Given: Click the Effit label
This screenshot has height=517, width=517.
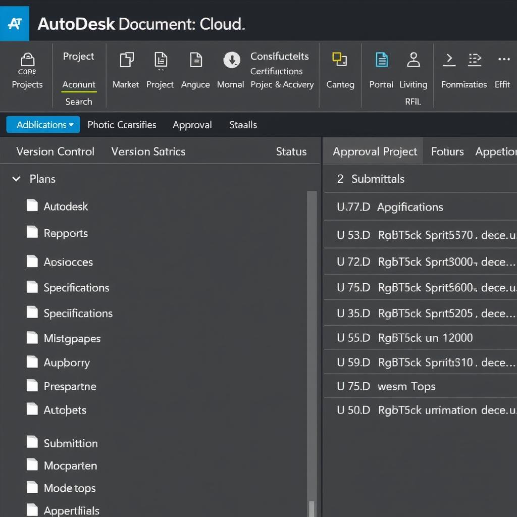Looking at the screenshot, I should pos(502,84).
